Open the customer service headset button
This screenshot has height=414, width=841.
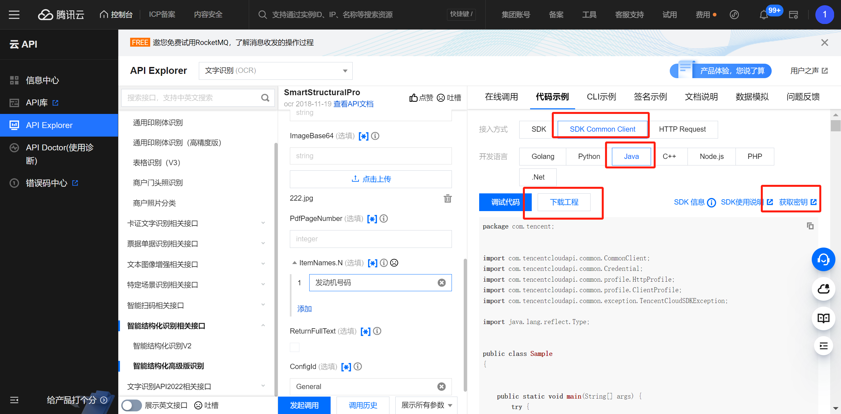(823, 259)
